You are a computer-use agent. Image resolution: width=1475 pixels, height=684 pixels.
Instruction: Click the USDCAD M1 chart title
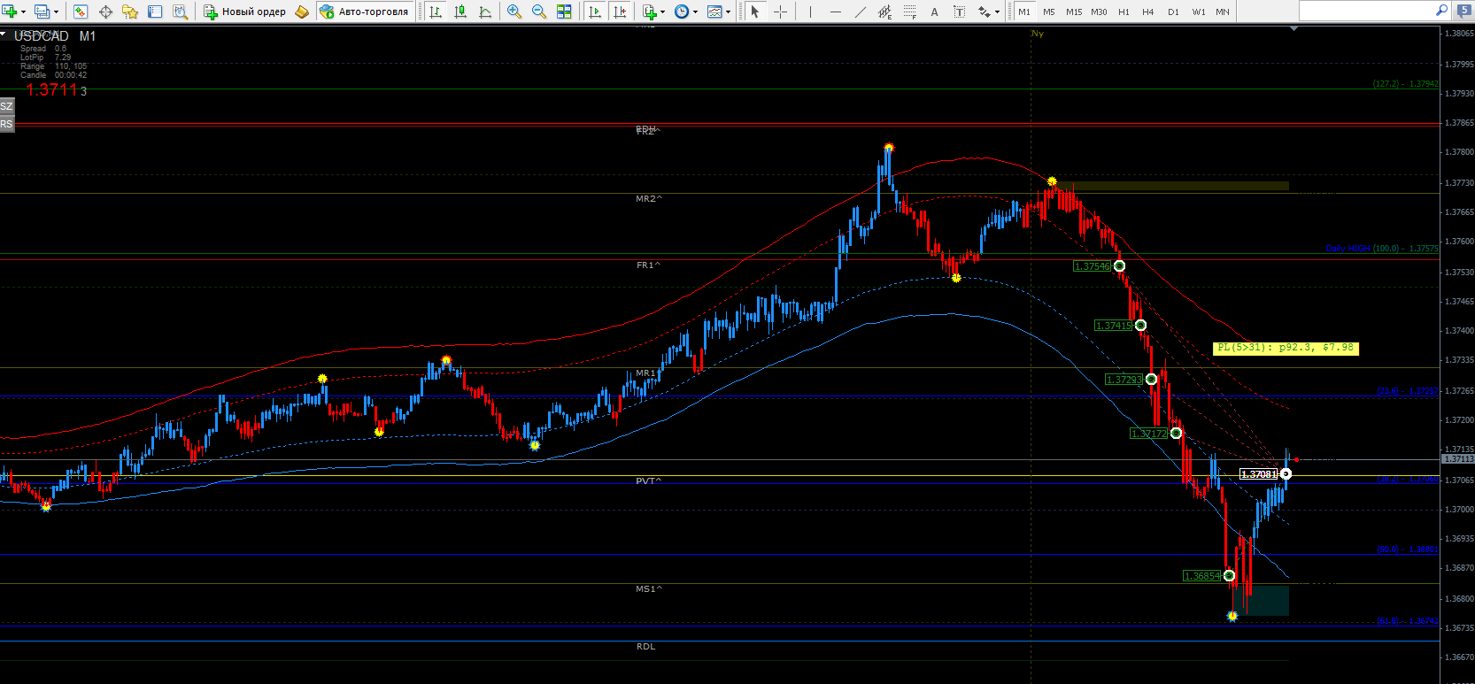tap(55, 36)
